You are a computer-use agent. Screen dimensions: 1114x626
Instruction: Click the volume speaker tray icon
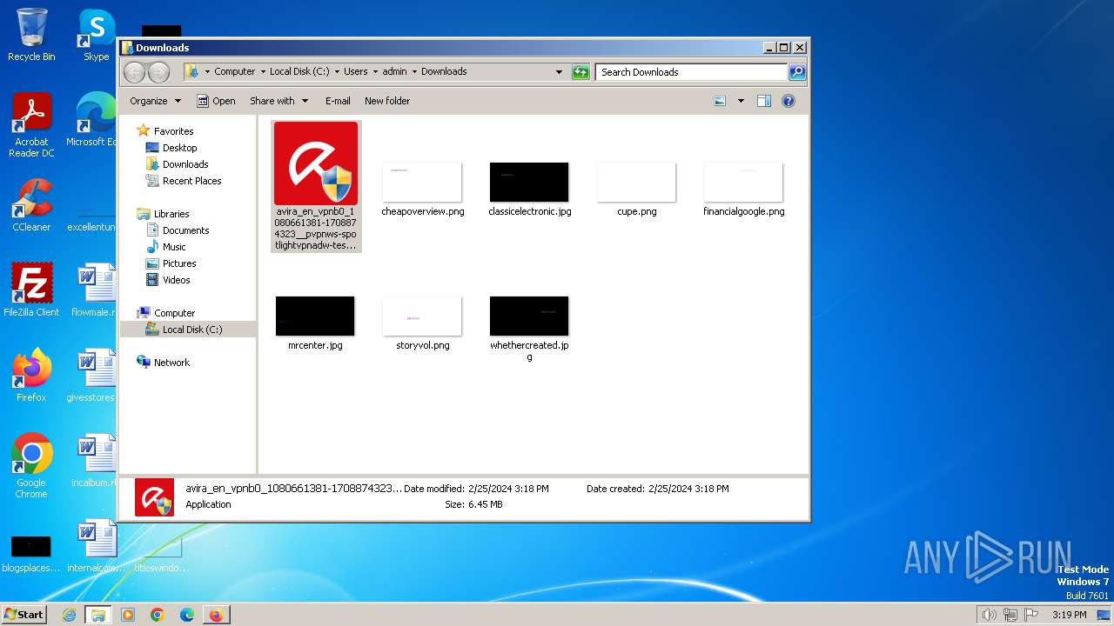(989, 615)
